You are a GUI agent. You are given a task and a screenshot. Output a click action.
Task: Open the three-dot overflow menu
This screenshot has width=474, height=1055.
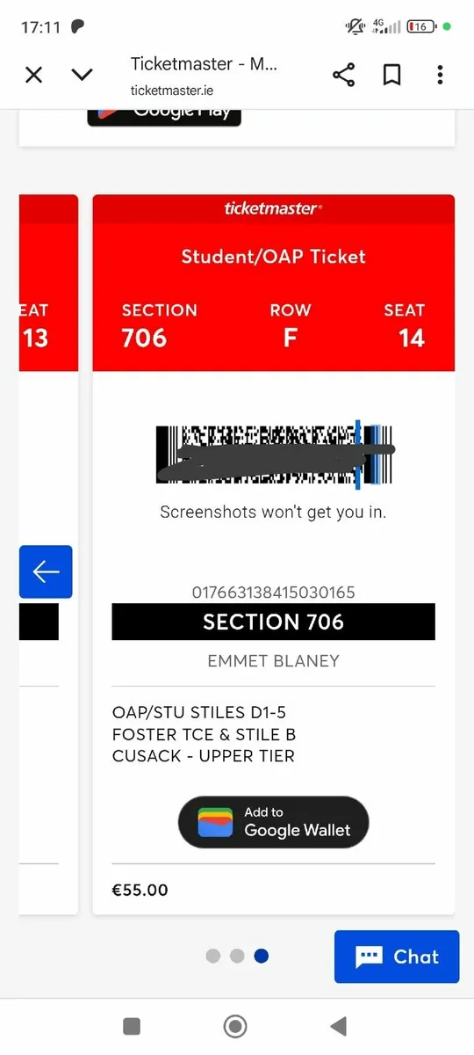click(440, 75)
